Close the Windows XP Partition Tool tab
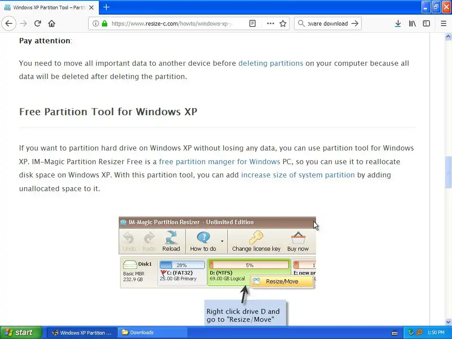The width and height of the screenshot is (452, 339). [x=91, y=8]
